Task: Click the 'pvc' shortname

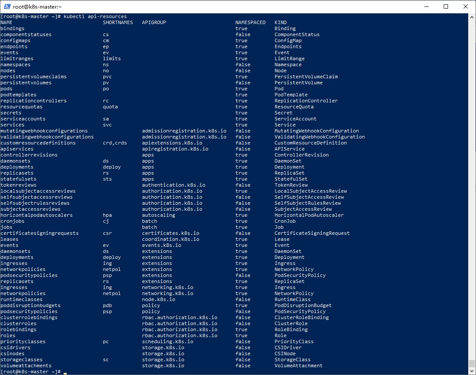Action: click(107, 77)
